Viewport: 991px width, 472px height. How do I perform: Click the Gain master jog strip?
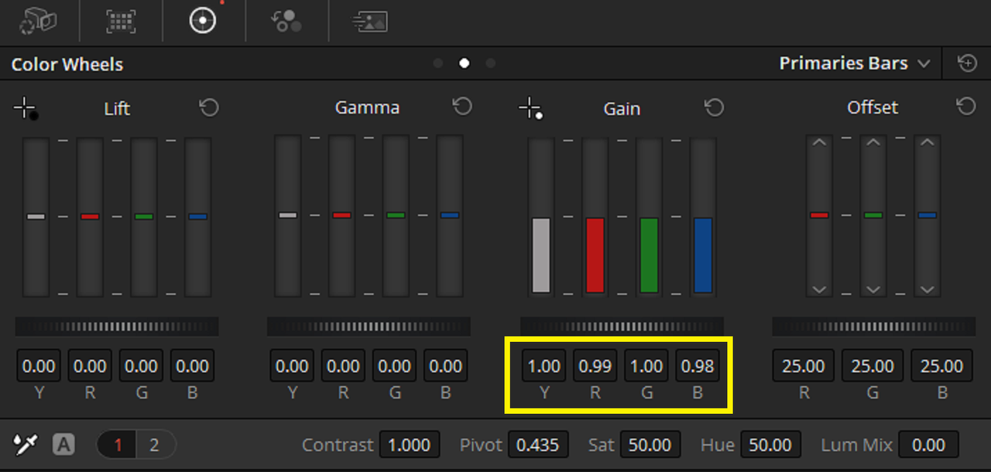point(622,327)
